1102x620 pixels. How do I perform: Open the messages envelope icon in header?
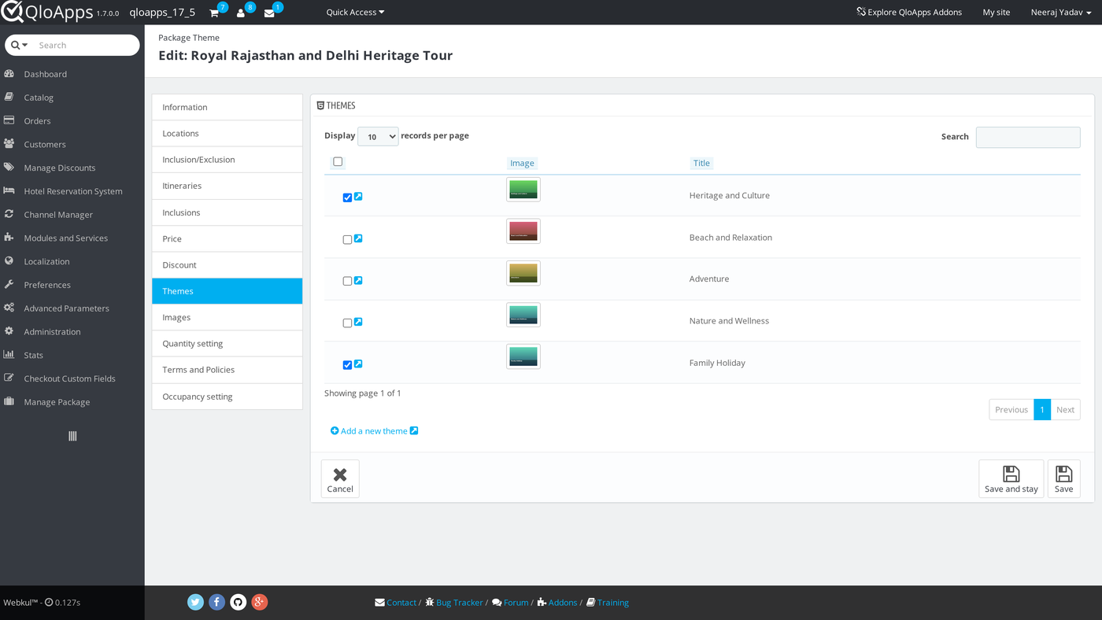(x=269, y=13)
